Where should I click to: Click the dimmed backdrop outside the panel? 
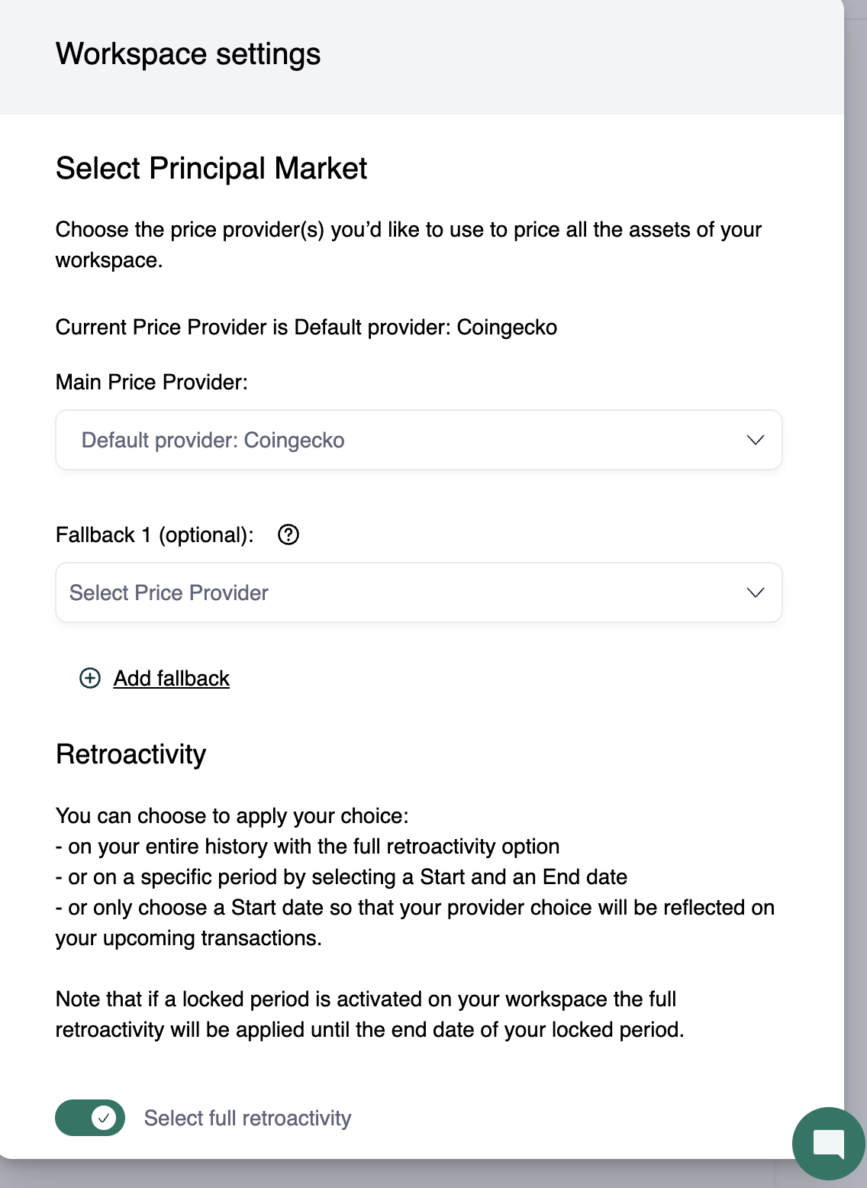856,534
